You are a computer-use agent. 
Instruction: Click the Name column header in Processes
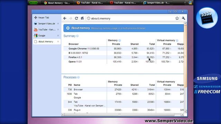coord(77,85)
